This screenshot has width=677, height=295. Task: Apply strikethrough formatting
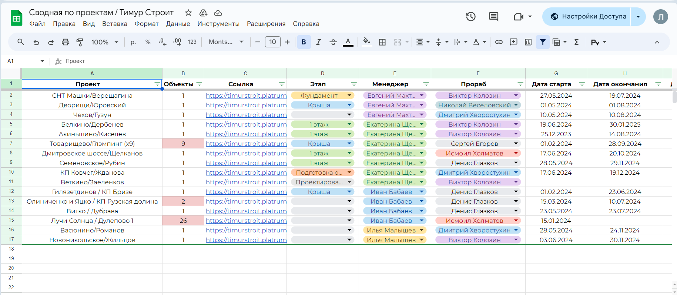(x=333, y=42)
